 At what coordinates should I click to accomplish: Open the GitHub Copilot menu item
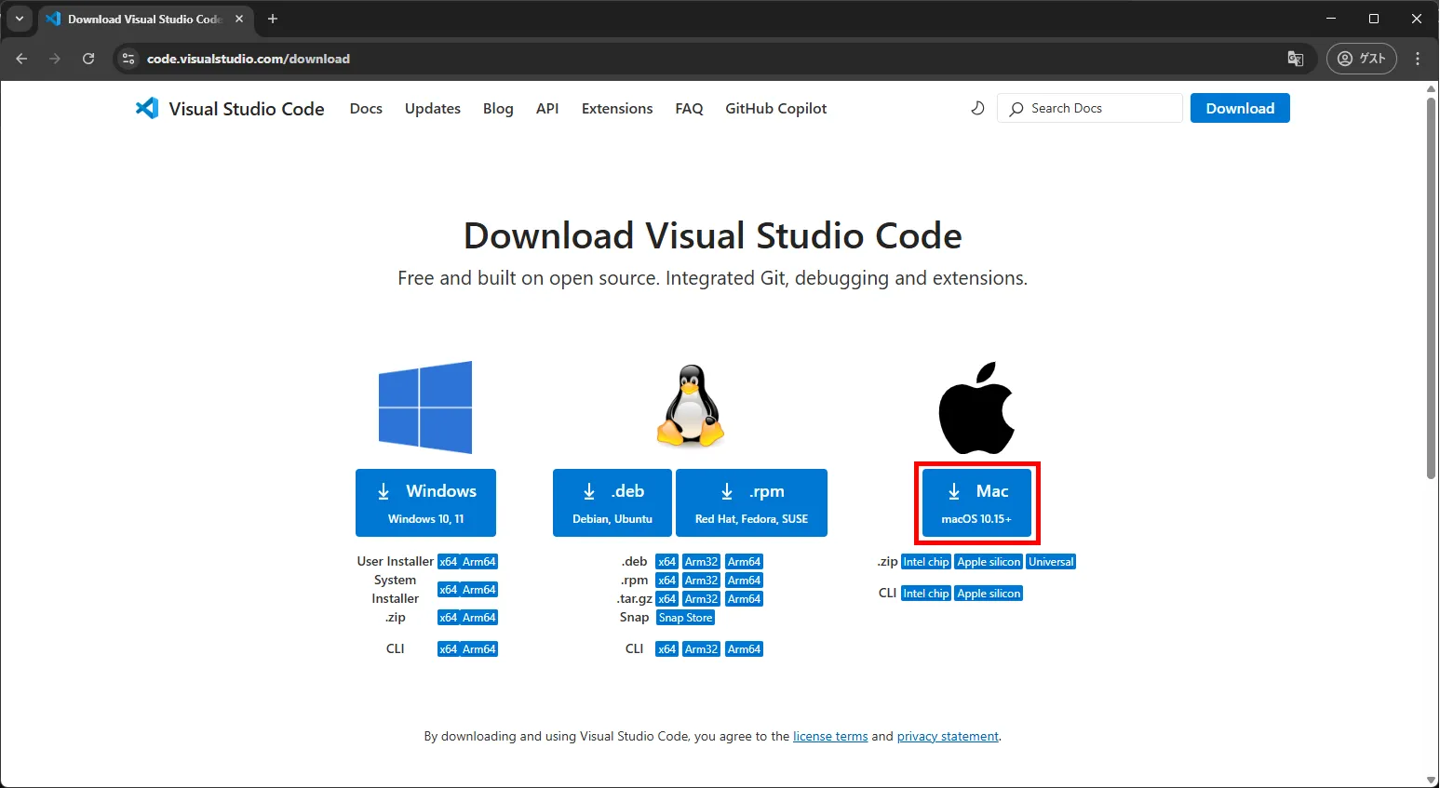[x=776, y=108]
